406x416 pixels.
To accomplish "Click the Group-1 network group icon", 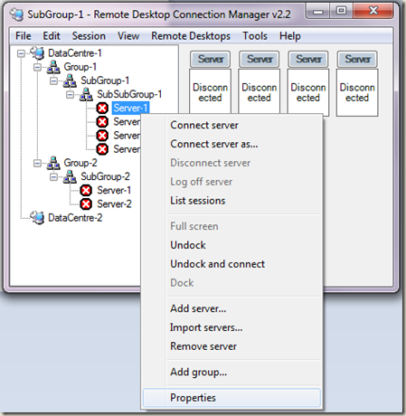I will (x=53, y=67).
